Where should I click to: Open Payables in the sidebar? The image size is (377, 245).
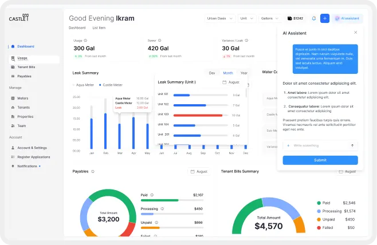pos(24,76)
